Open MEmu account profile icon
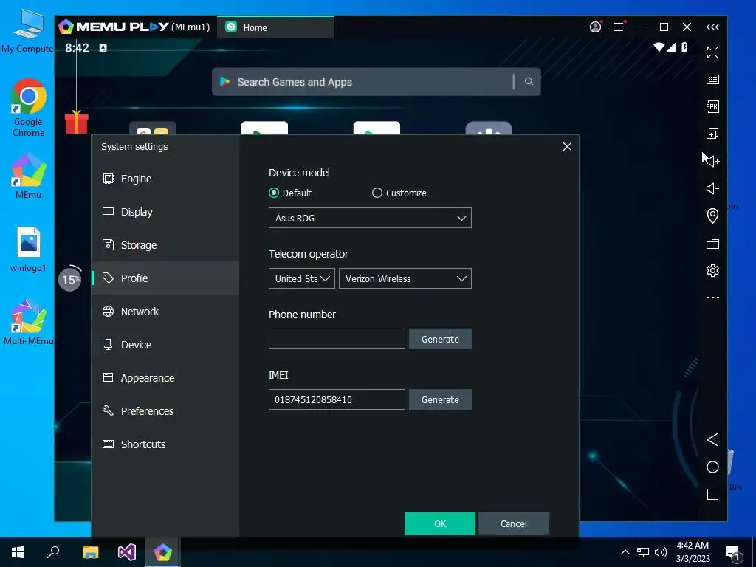The height and width of the screenshot is (567, 756). [x=596, y=27]
